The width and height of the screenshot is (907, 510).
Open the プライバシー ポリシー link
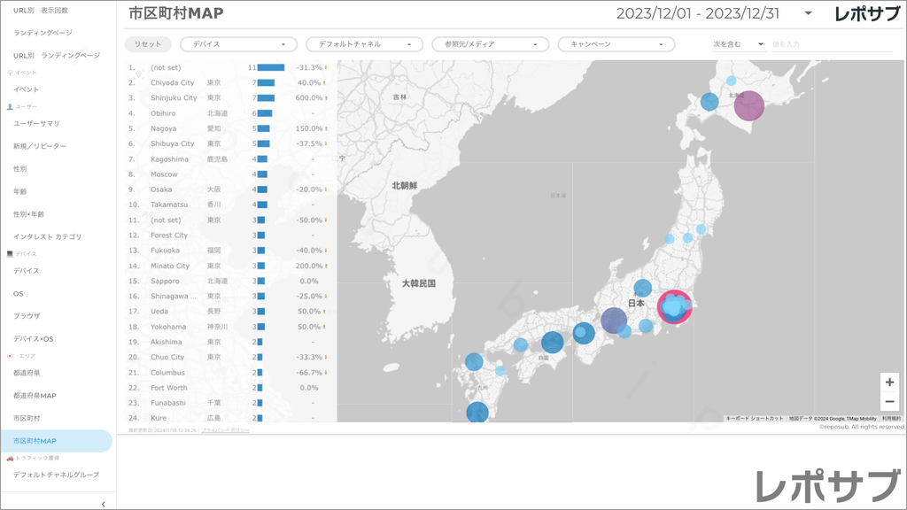coord(225,429)
